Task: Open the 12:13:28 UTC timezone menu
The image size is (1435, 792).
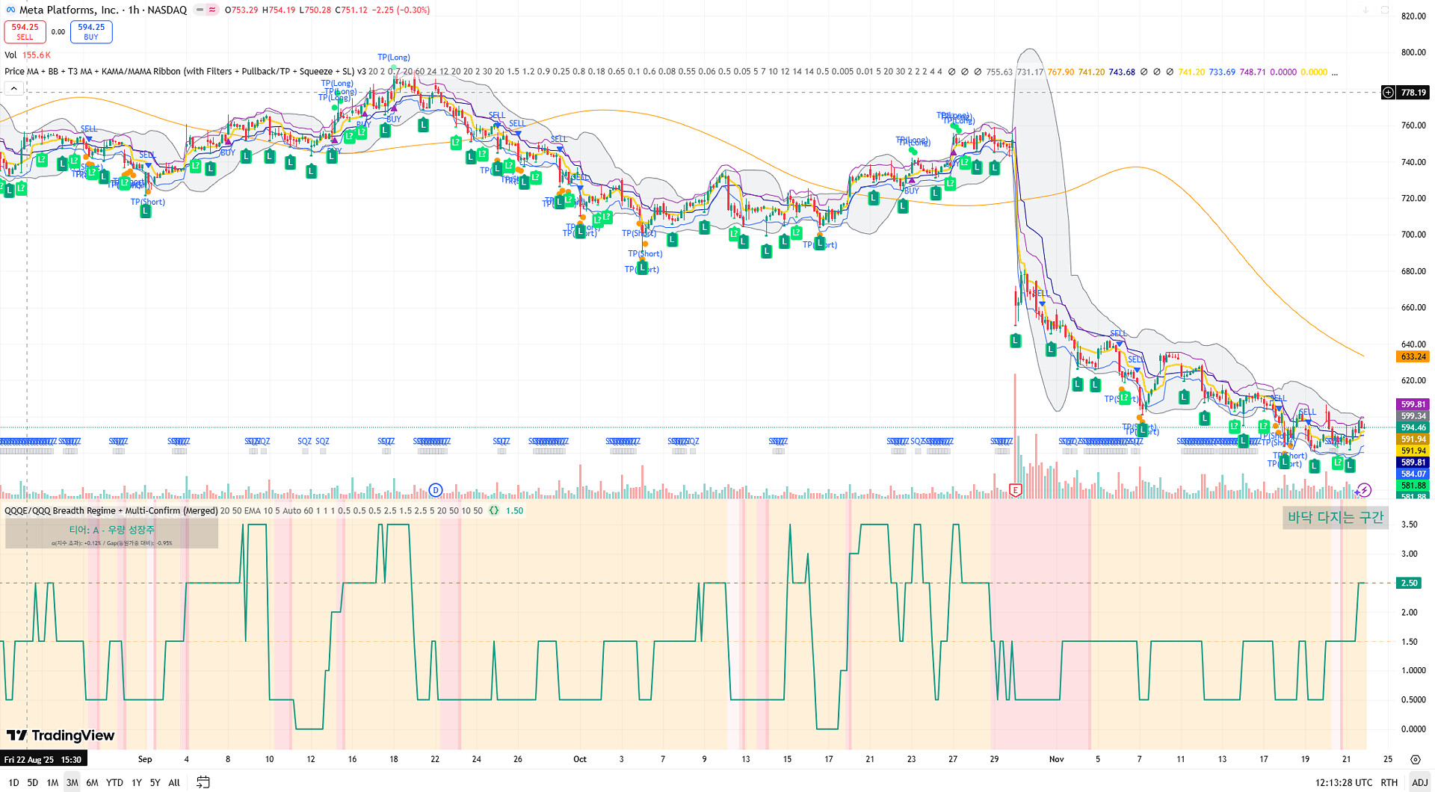Action: (x=1343, y=782)
